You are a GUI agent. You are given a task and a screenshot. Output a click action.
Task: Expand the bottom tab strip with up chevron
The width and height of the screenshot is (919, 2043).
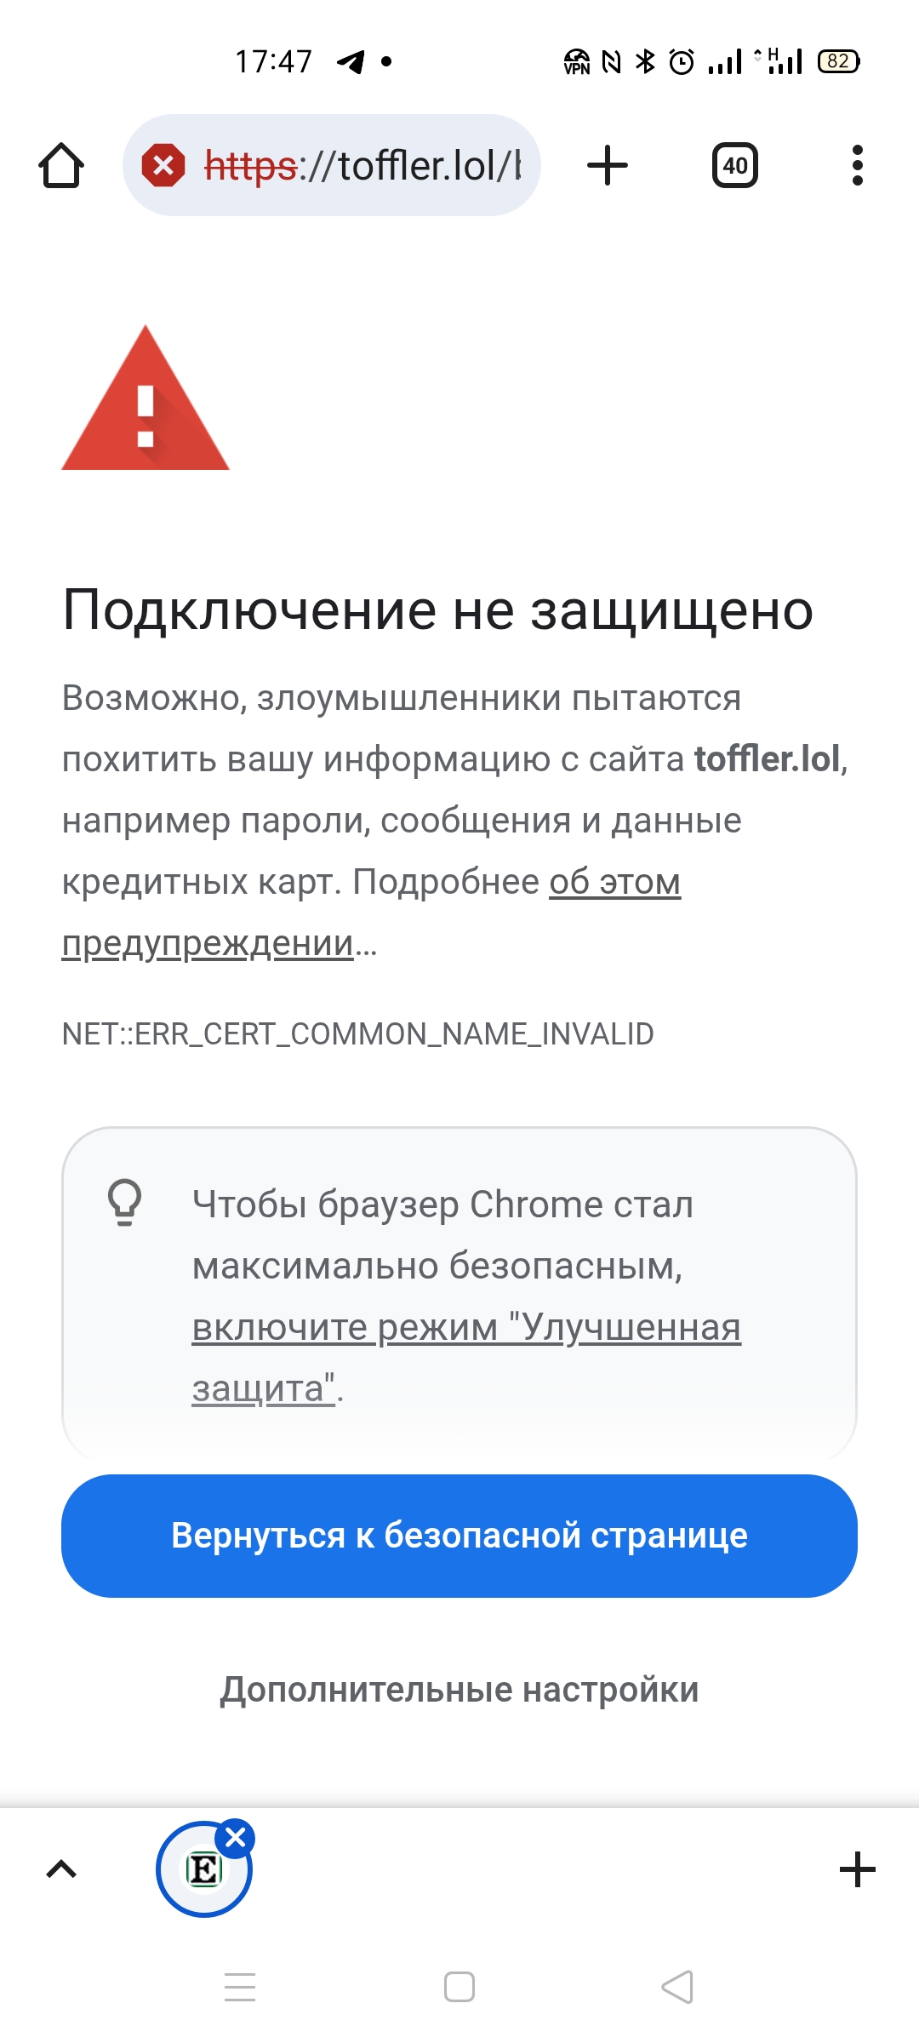point(61,1869)
